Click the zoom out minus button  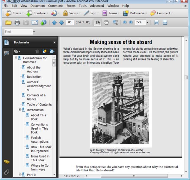(x=125, y=22)
